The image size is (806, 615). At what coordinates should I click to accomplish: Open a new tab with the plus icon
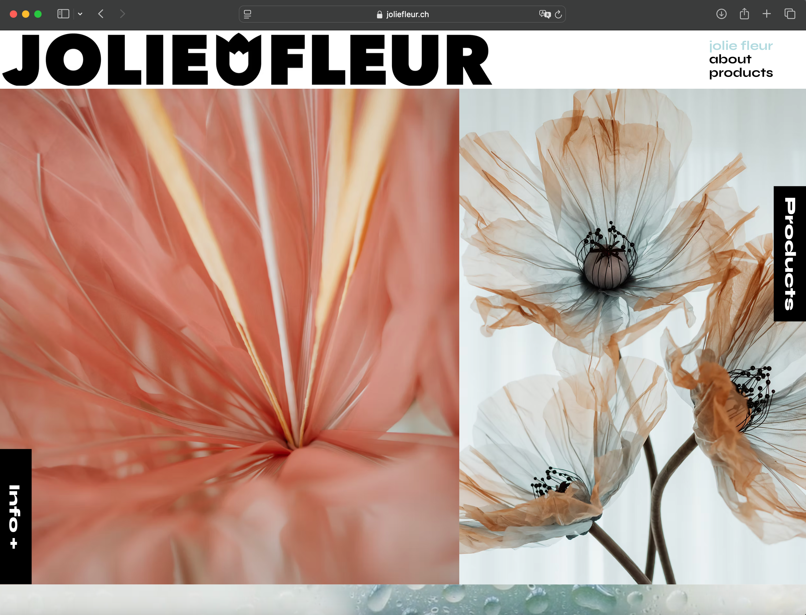(767, 14)
